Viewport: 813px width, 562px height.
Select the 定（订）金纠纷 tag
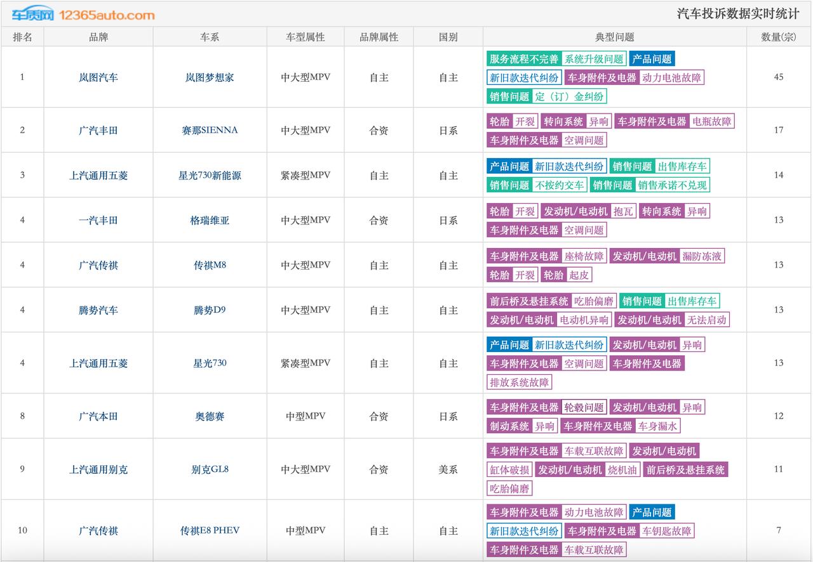point(570,96)
